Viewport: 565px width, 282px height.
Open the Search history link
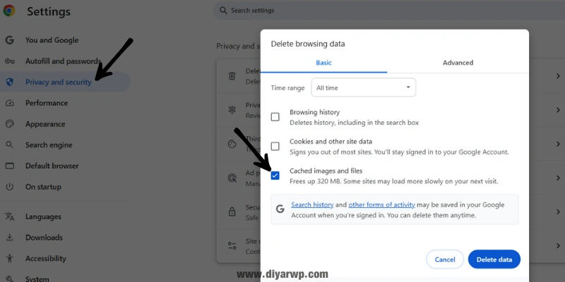312,204
